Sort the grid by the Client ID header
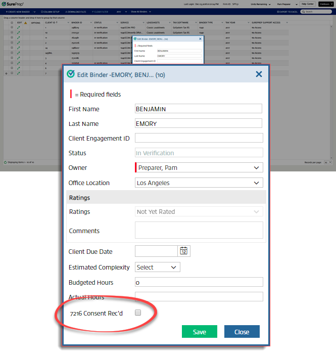This screenshot has height=356, width=336. point(51,23)
